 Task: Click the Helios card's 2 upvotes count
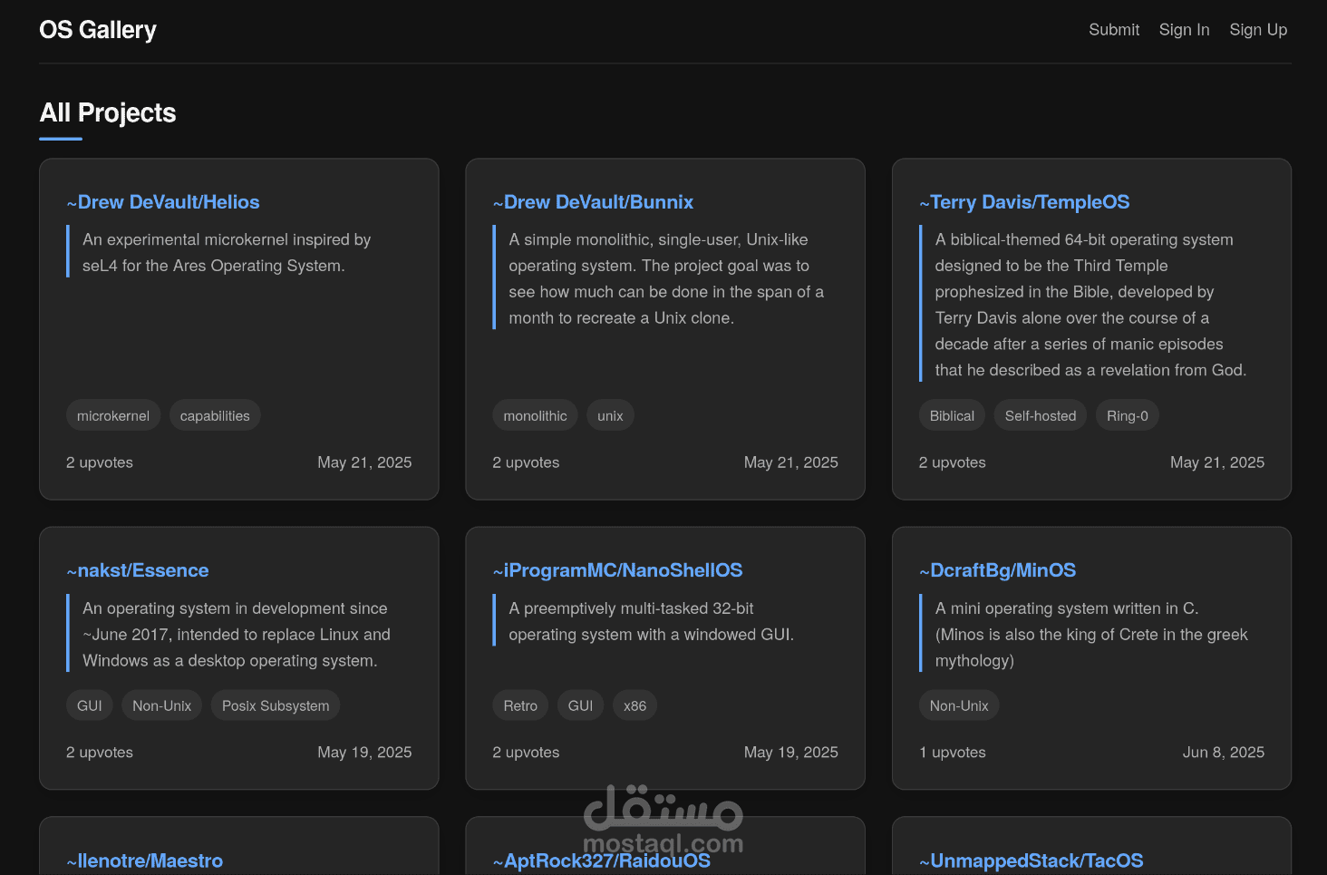(100, 462)
